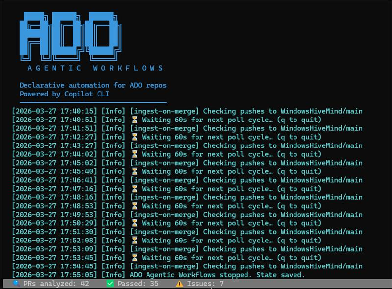Click the timestamp 2026-03-27 17:55:05

click(54, 275)
